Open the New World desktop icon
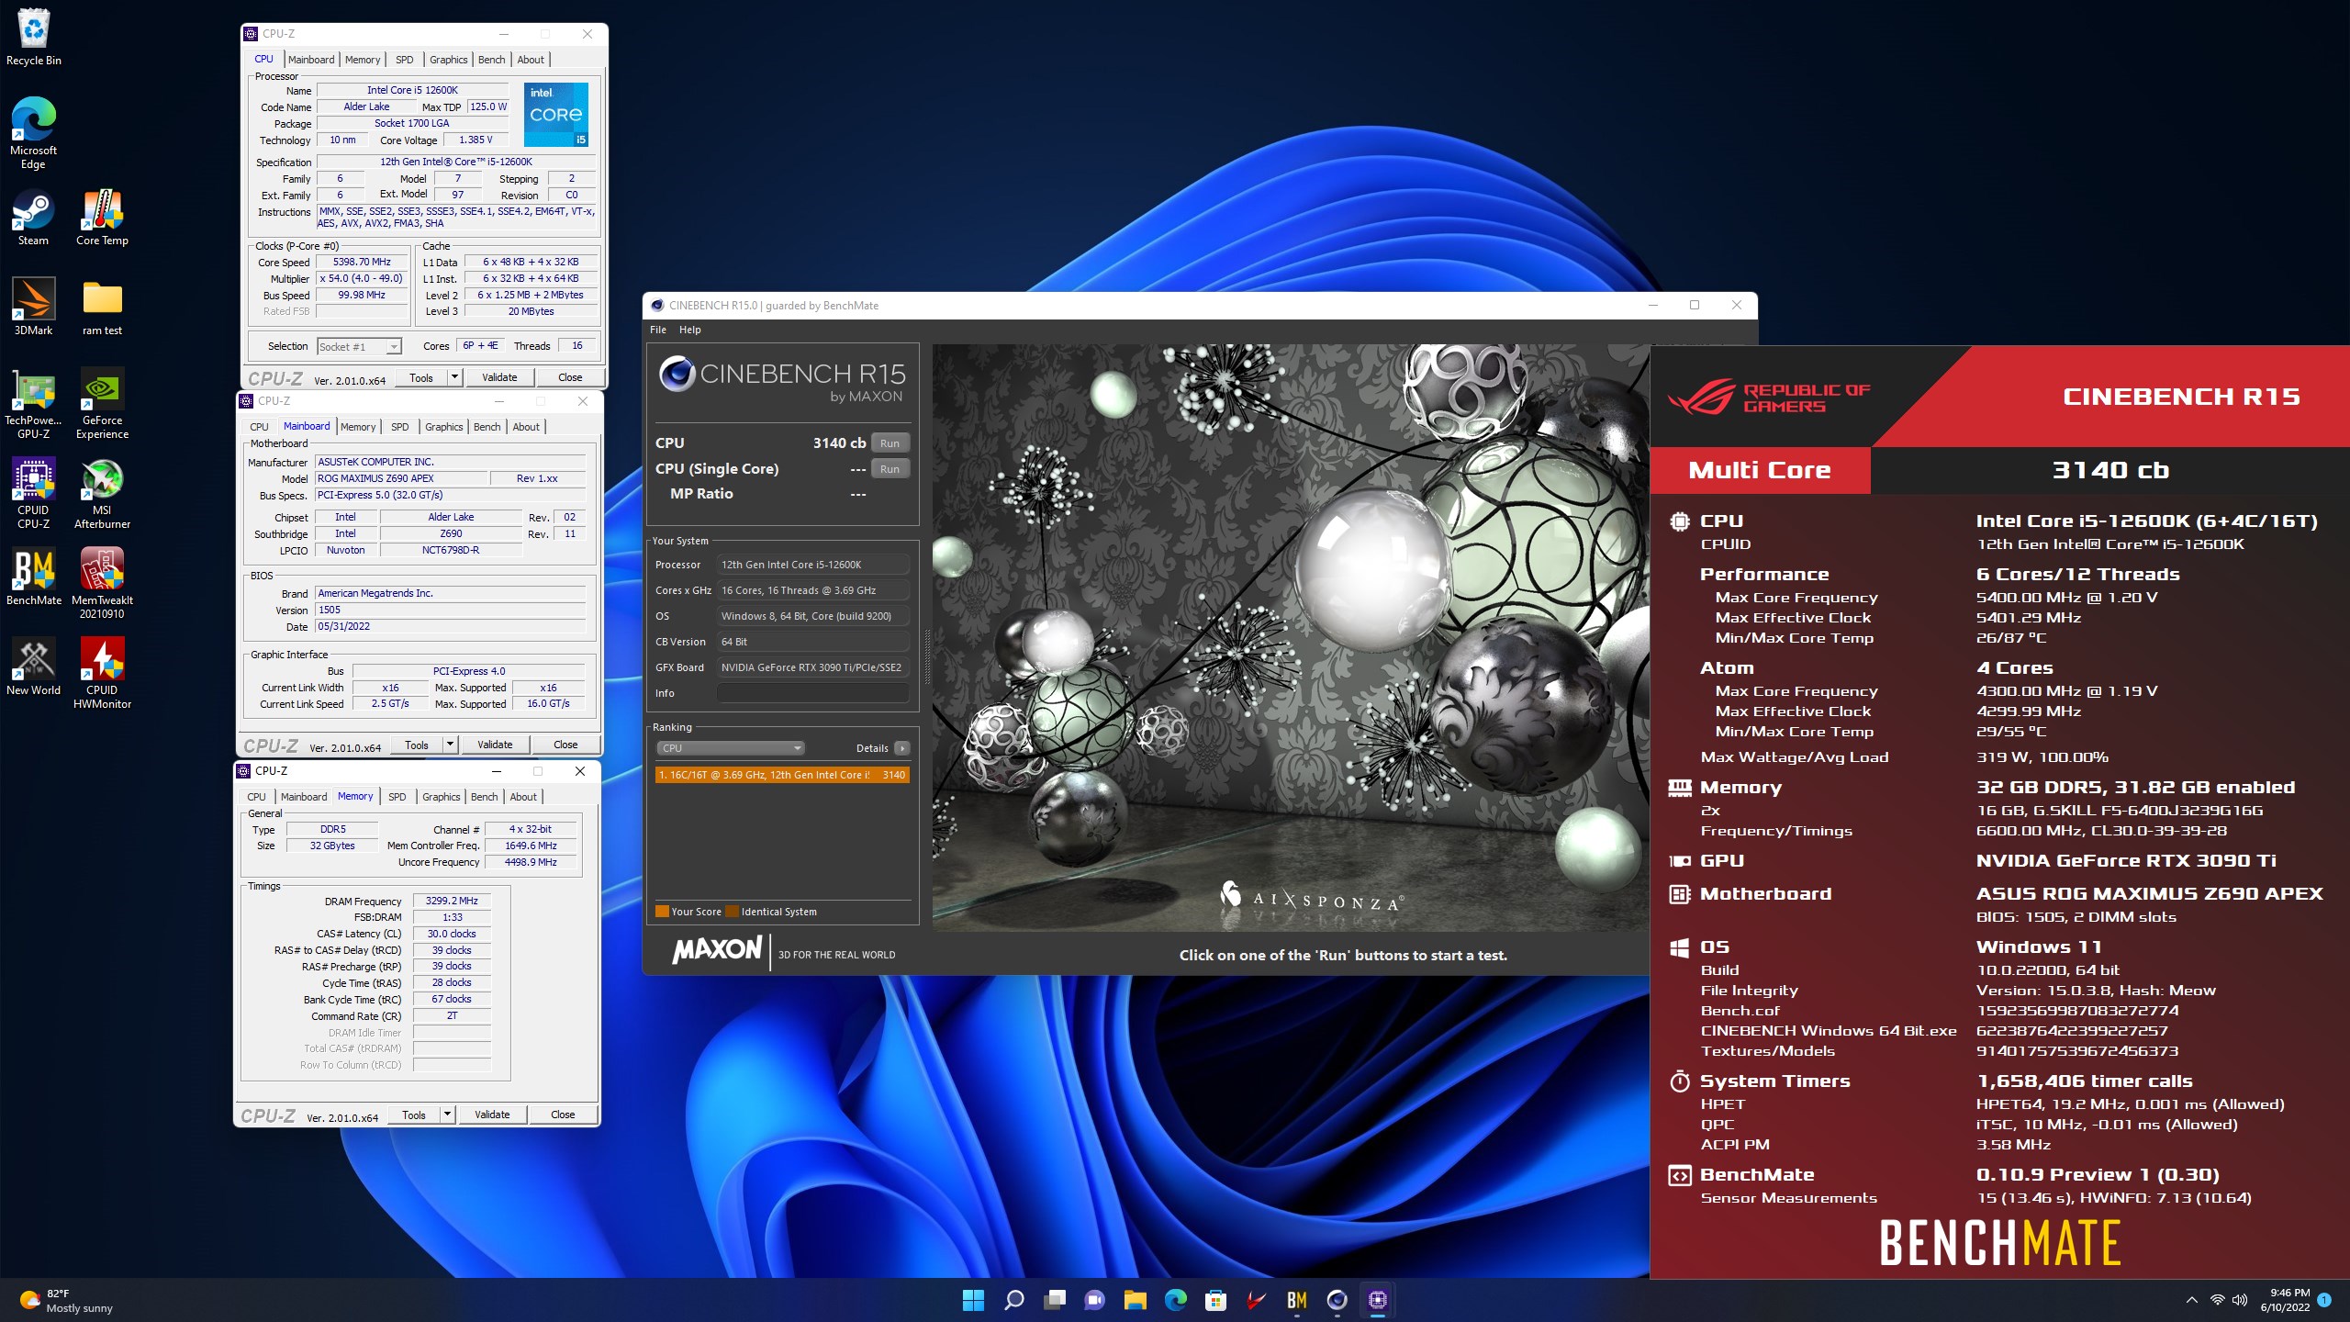This screenshot has height=1322, width=2350. point(33,667)
